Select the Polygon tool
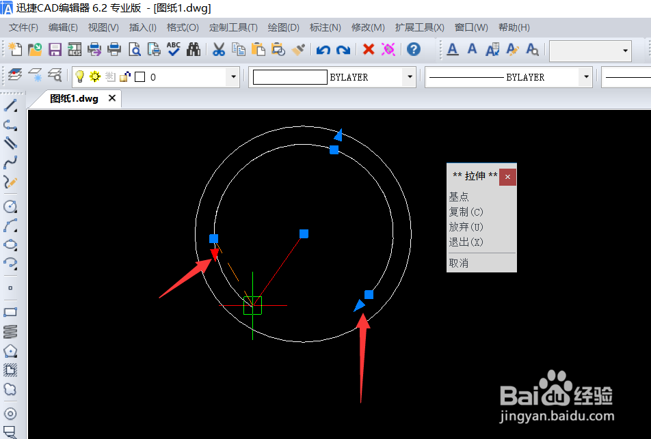 pos(10,351)
